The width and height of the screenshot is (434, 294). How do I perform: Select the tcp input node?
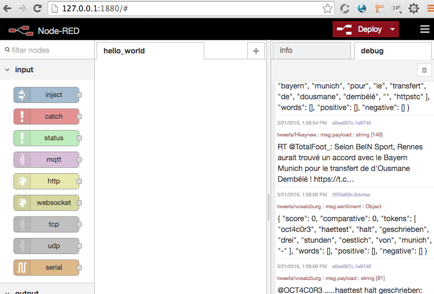46,224
